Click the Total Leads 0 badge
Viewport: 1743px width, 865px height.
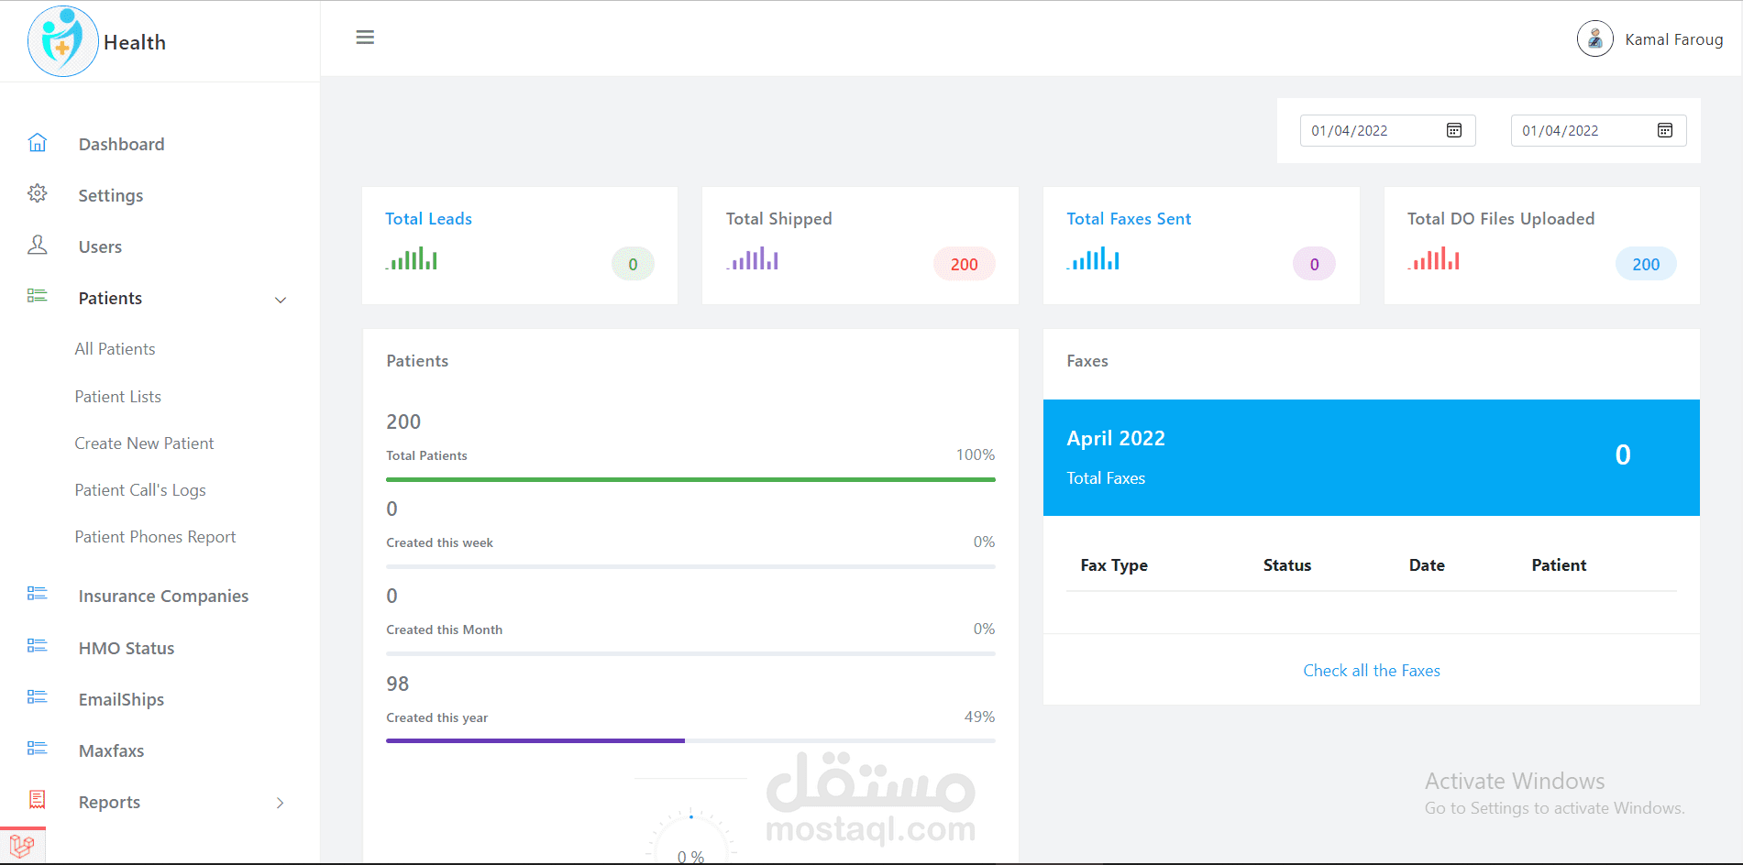pos(633,264)
